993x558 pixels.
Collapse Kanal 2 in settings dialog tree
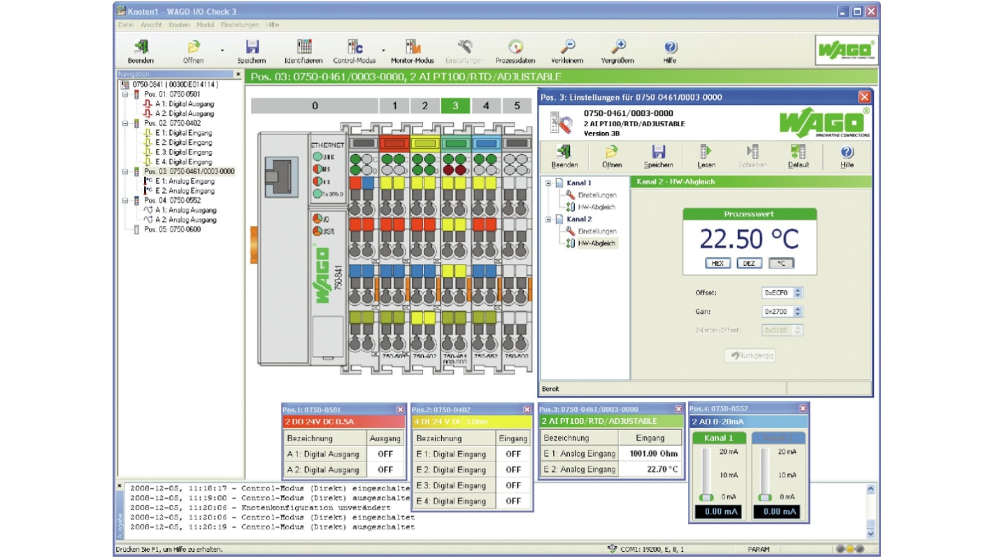point(549,220)
